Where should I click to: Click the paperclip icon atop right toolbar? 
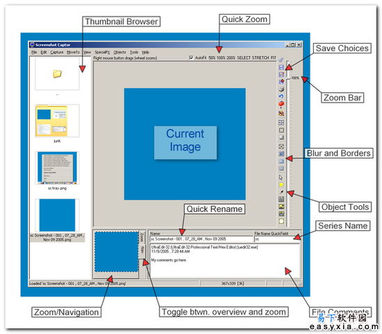click(x=281, y=60)
